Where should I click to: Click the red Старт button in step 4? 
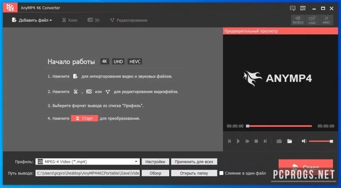tap(84, 118)
